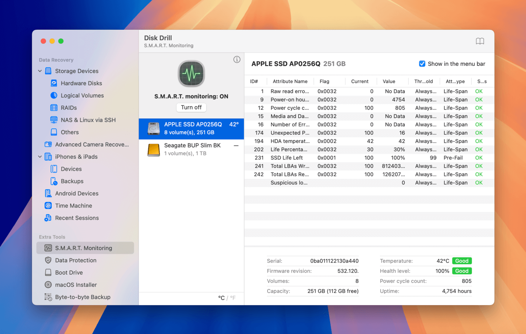
Task: Go to Byte-to-byte Backup
Action: [83, 297]
